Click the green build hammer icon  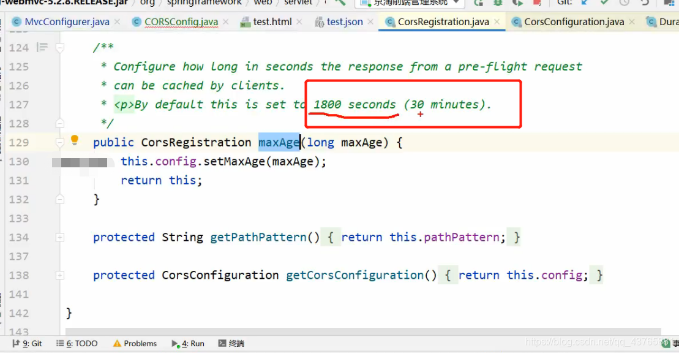(340, 2)
